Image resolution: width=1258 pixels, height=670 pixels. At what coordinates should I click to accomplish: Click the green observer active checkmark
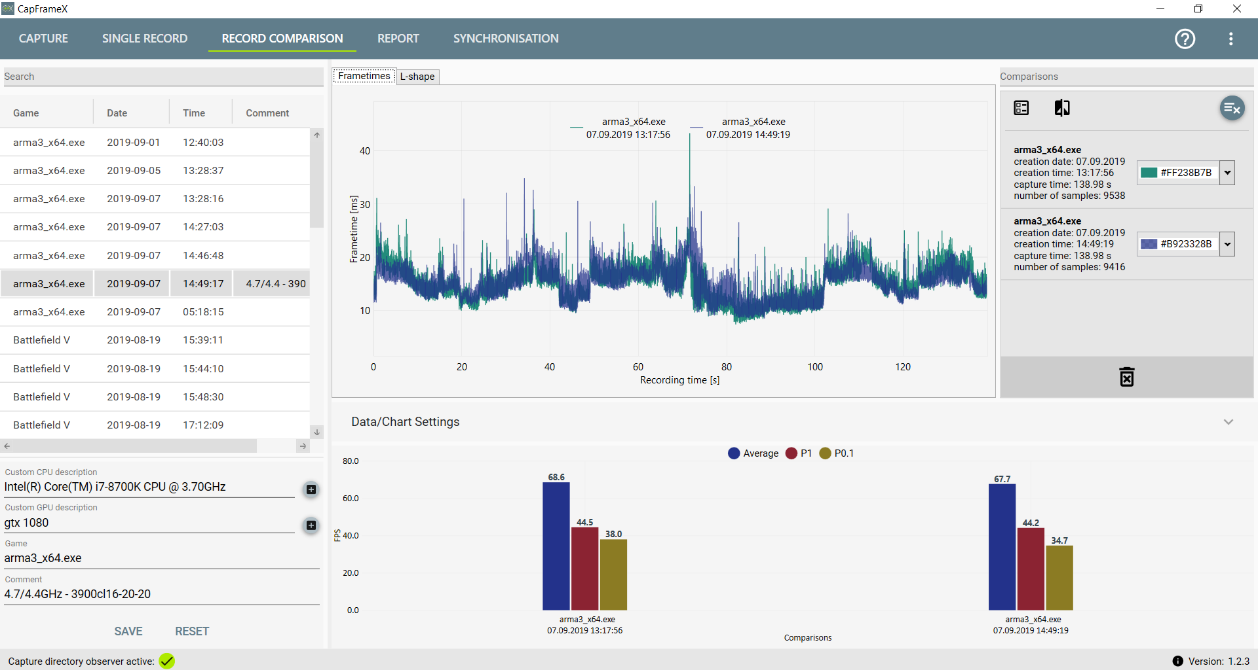click(167, 661)
